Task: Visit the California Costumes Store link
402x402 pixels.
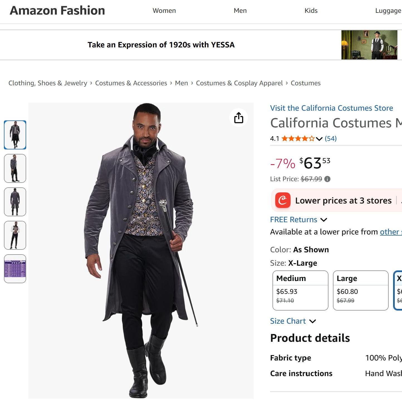Action: (x=331, y=108)
